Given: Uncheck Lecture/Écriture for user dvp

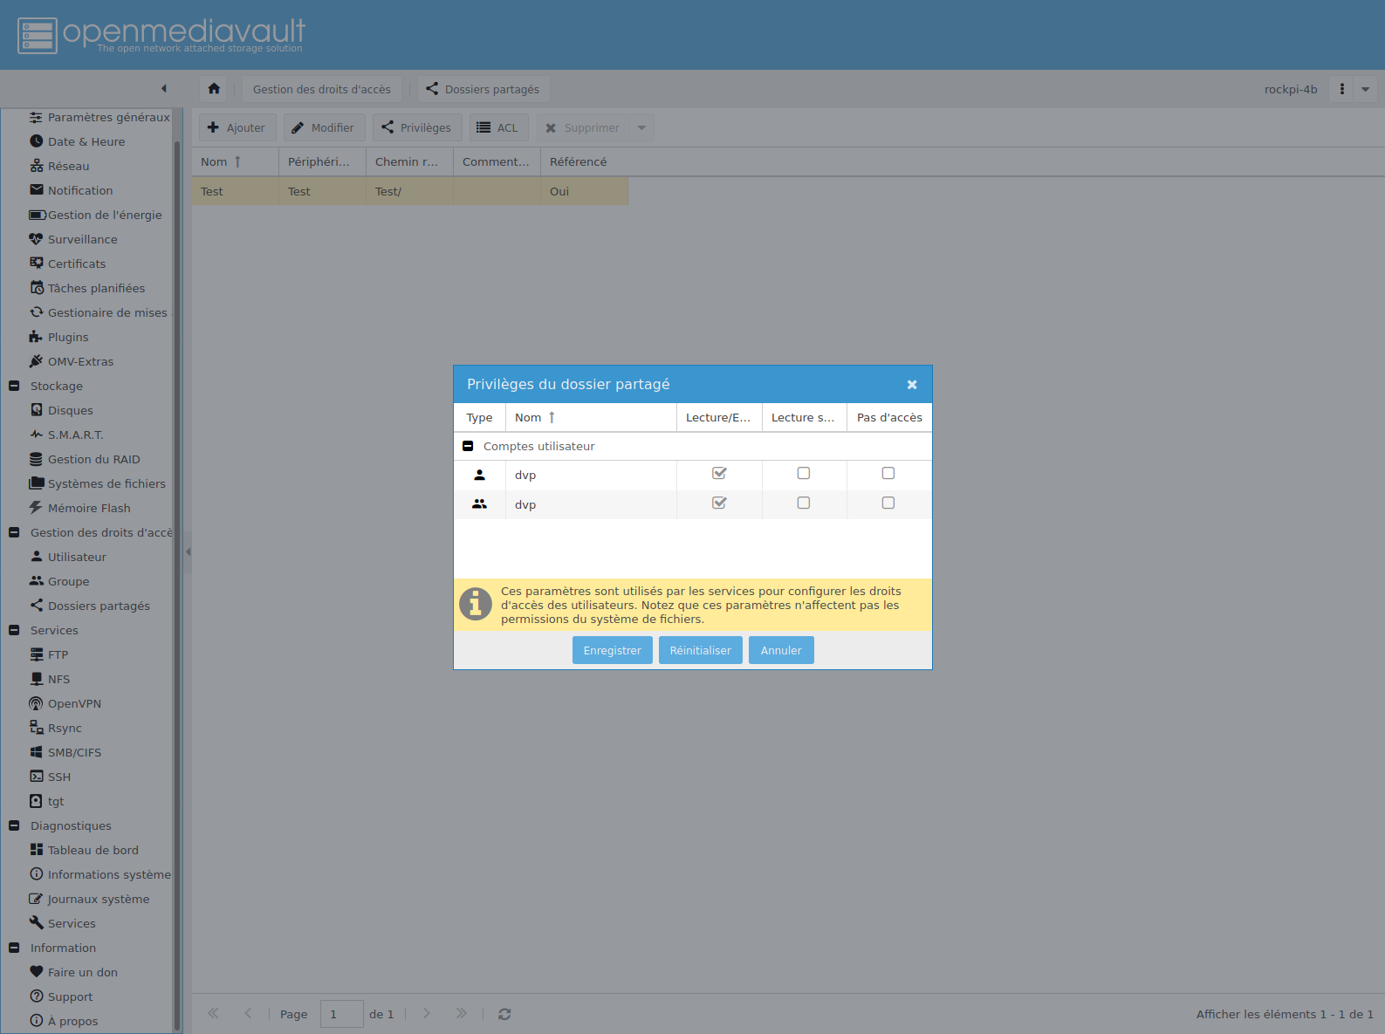Looking at the screenshot, I should point(719,474).
